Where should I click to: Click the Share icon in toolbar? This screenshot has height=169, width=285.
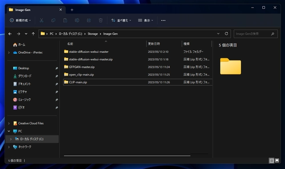click(89, 20)
